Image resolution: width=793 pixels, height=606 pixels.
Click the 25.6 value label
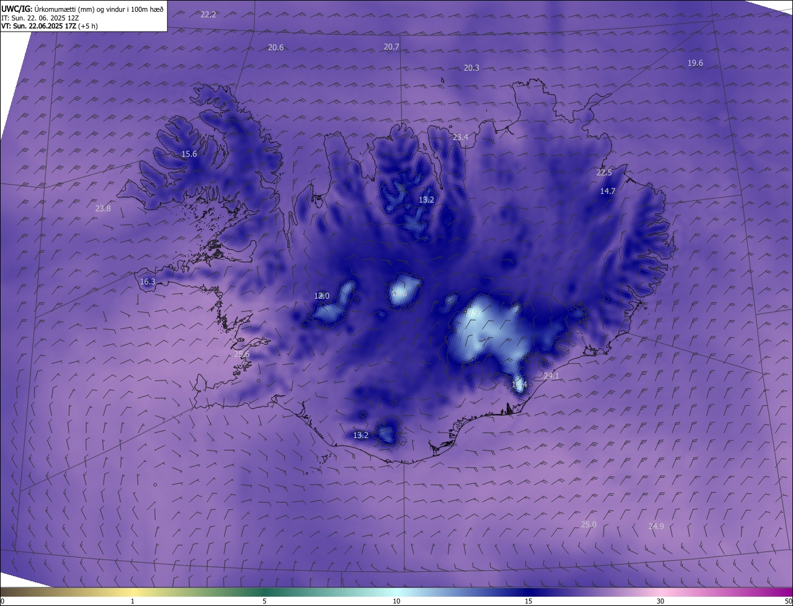[242, 354]
